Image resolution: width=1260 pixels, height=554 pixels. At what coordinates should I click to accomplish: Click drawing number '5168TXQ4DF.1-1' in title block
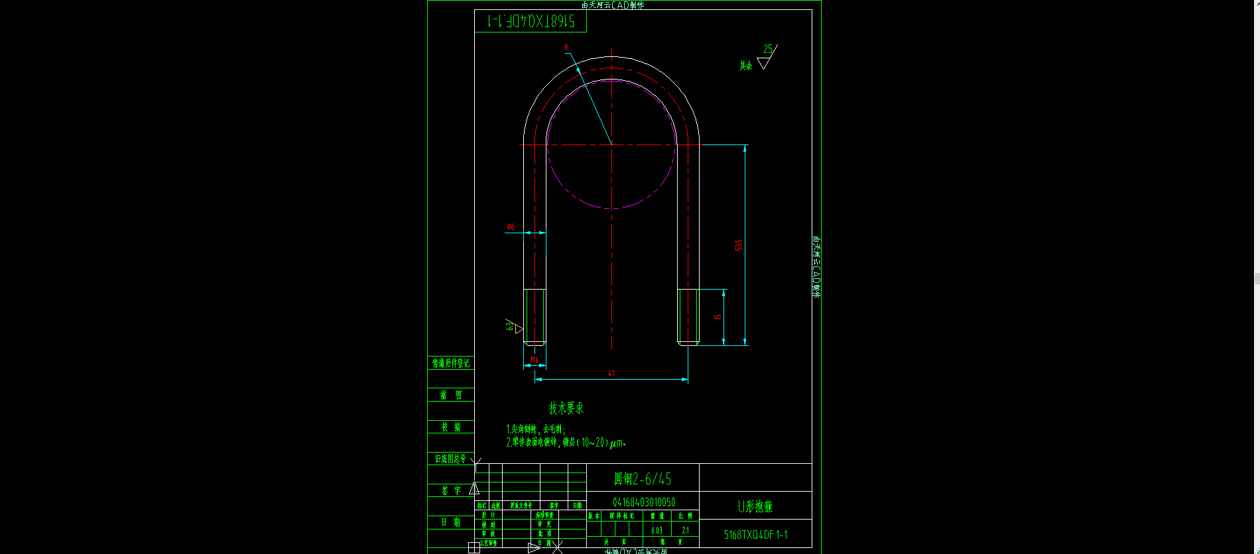tap(756, 535)
